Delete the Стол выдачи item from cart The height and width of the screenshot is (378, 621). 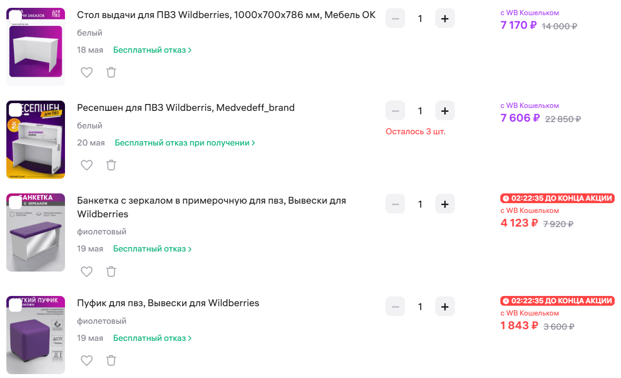click(x=111, y=72)
